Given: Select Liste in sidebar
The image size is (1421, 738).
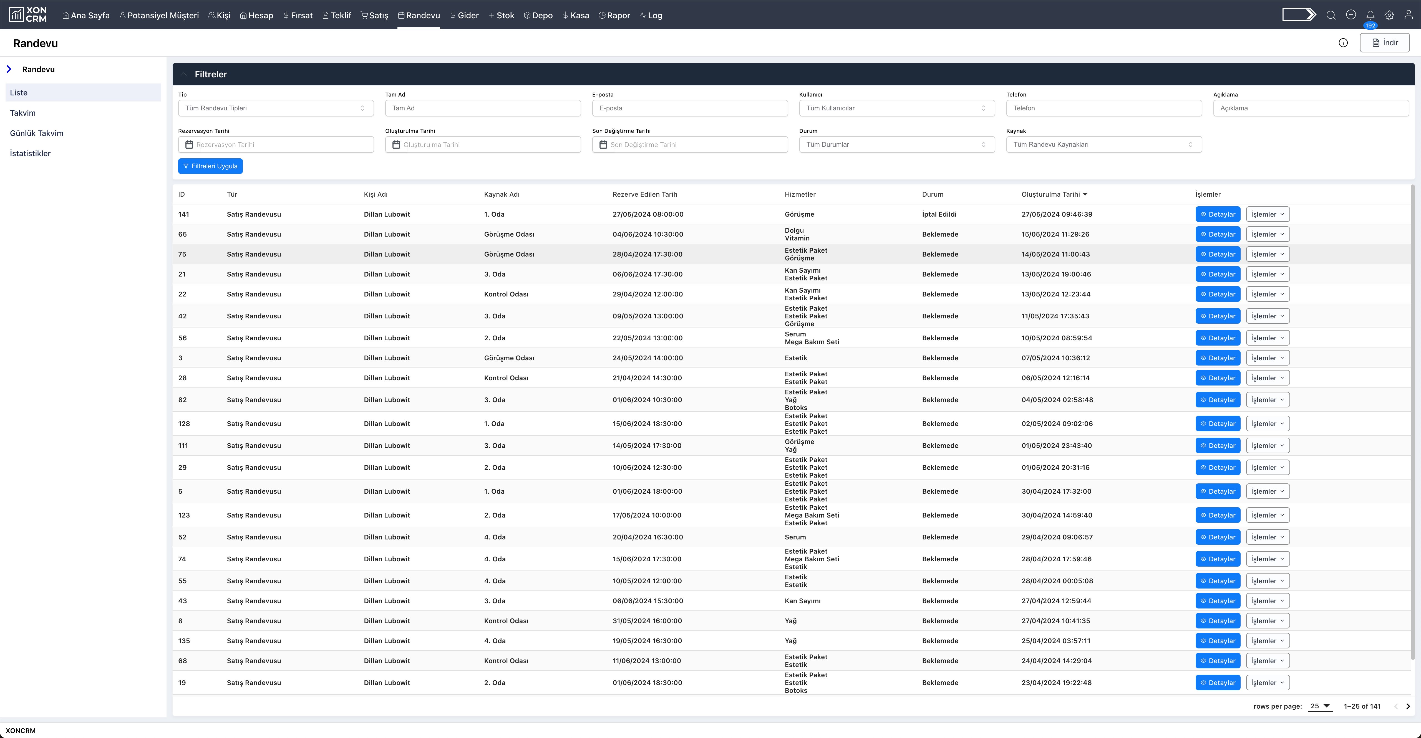Looking at the screenshot, I should tap(83, 93).
